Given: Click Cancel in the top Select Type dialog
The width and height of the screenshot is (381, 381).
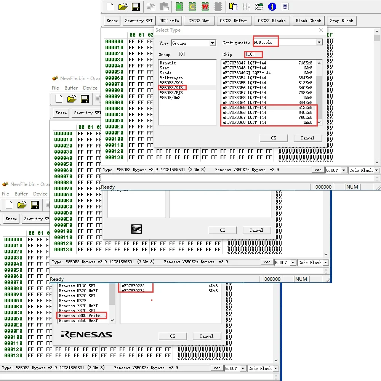Looking at the screenshot, I should [307, 138].
